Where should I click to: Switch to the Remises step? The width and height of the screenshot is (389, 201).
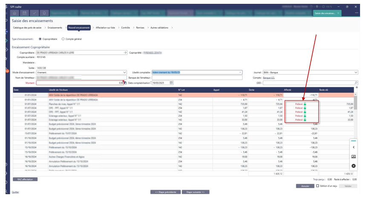[140, 28]
